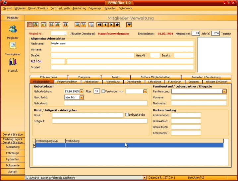Click into the Nachname field containing Mustermann

click(x=121, y=43)
